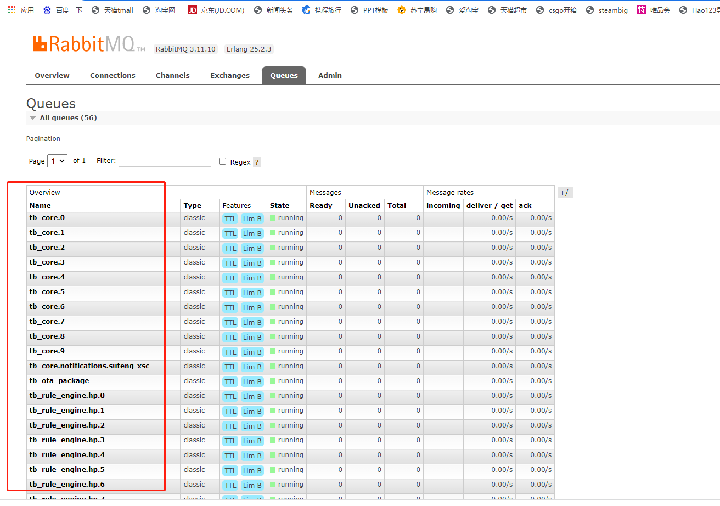Click inside the Filter input field
Viewport: 720px width, 506px height.
coord(165,161)
